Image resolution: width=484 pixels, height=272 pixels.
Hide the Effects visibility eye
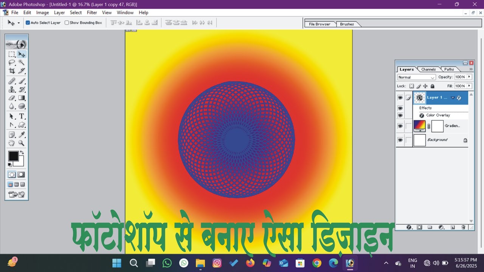tap(400, 108)
